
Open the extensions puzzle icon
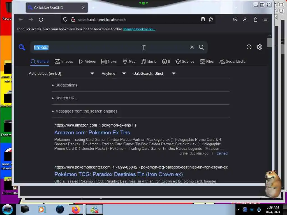tap(255, 19)
